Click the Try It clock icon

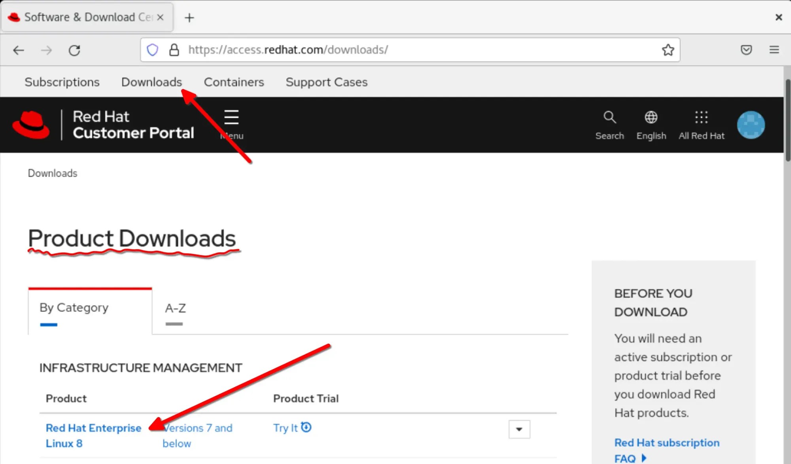(305, 427)
